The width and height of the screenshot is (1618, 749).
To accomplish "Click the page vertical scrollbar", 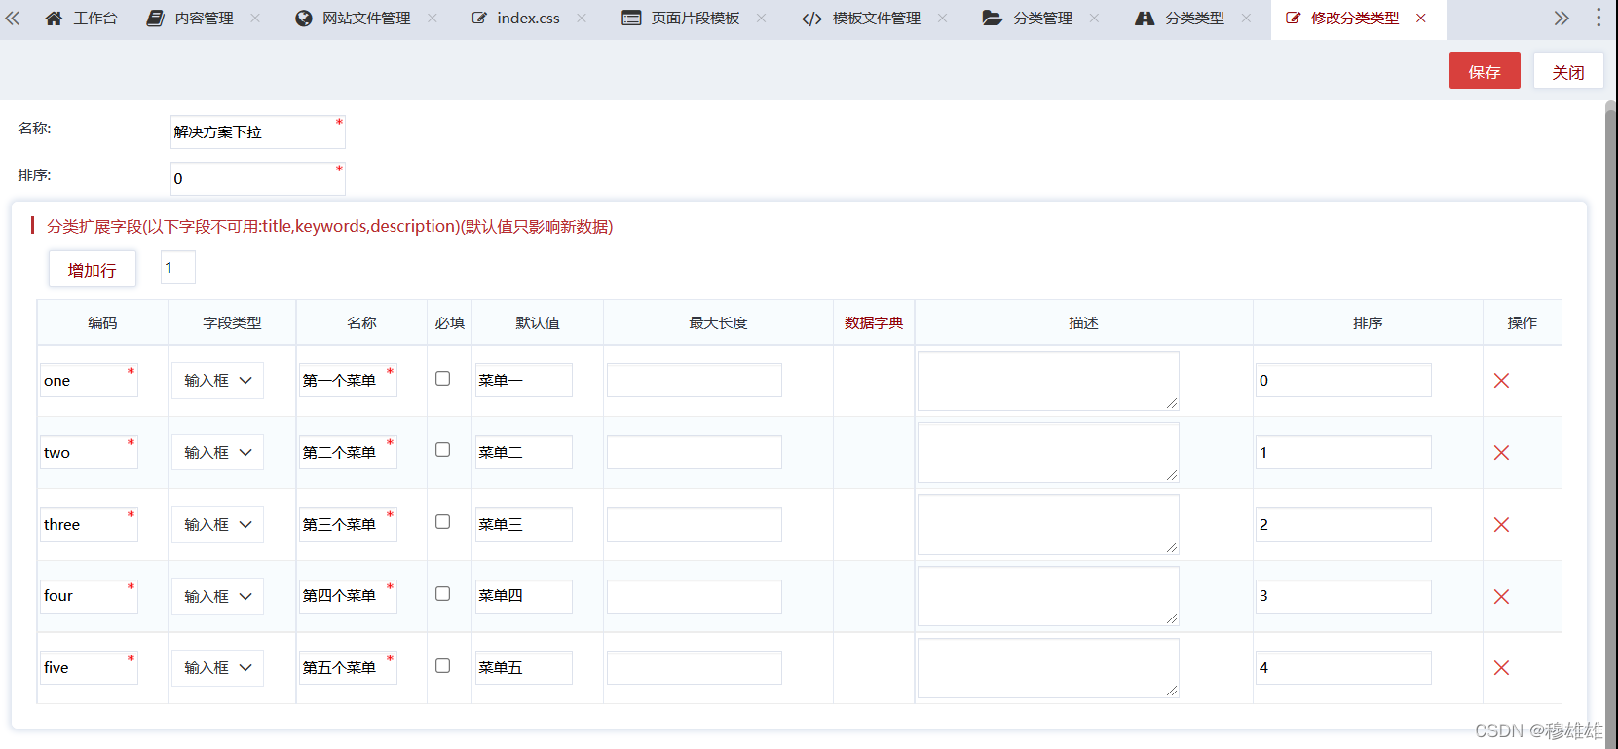I will 1611,424.
